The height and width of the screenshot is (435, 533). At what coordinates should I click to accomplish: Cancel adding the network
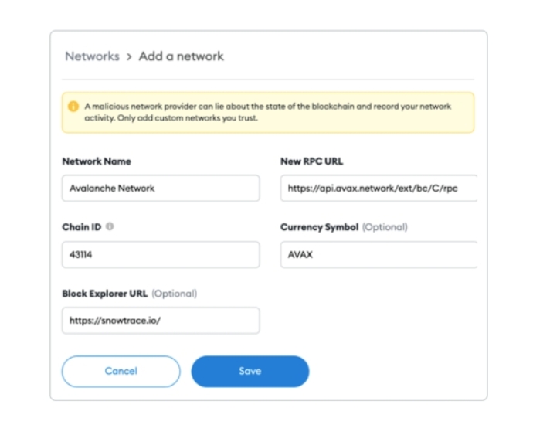(x=121, y=371)
